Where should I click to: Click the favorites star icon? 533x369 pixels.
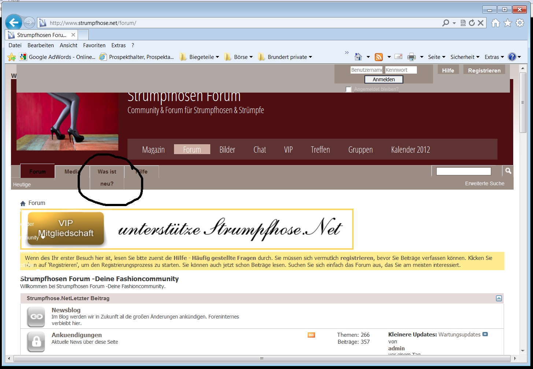pyautogui.click(x=508, y=23)
